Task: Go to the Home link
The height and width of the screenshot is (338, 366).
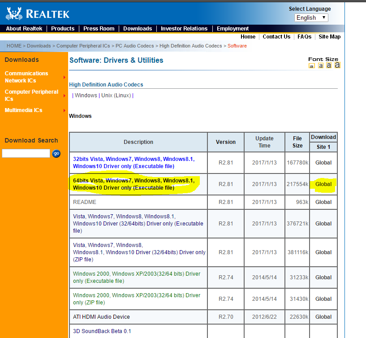Action: click(248, 37)
